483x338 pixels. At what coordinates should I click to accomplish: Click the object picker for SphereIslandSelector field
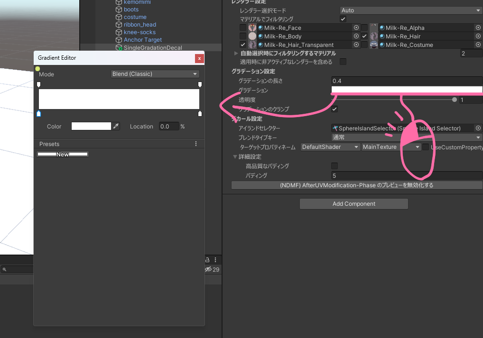[478, 128]
